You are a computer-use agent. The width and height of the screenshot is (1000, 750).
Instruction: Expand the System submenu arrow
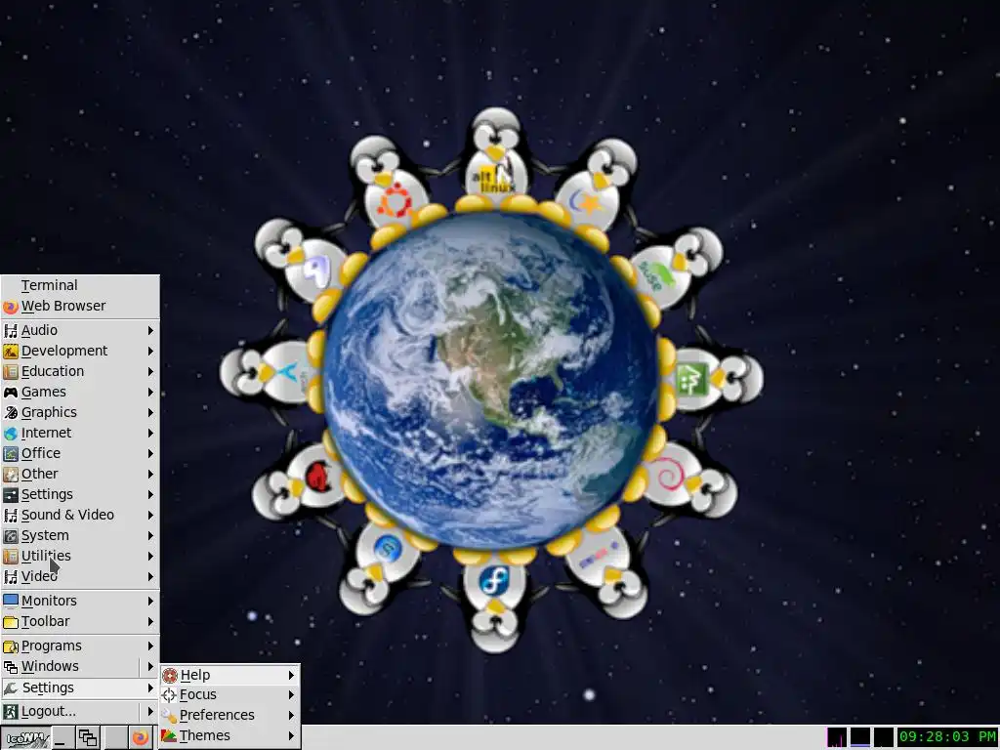[150, 536]
